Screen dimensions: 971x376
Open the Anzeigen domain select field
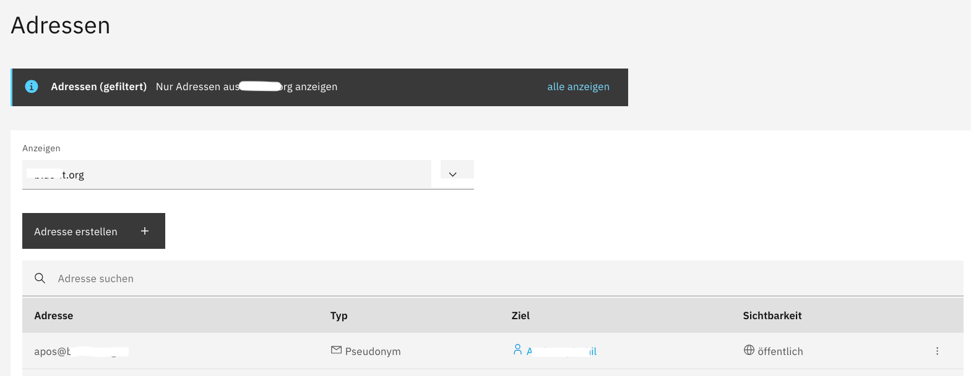(227, 175)
